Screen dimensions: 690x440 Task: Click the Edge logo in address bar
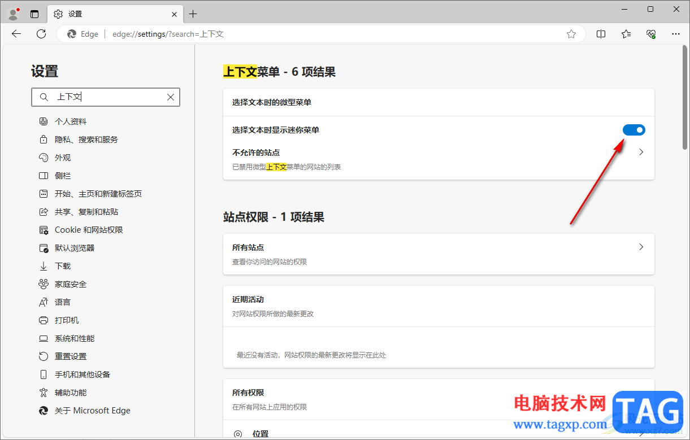[x=72, y=34]
